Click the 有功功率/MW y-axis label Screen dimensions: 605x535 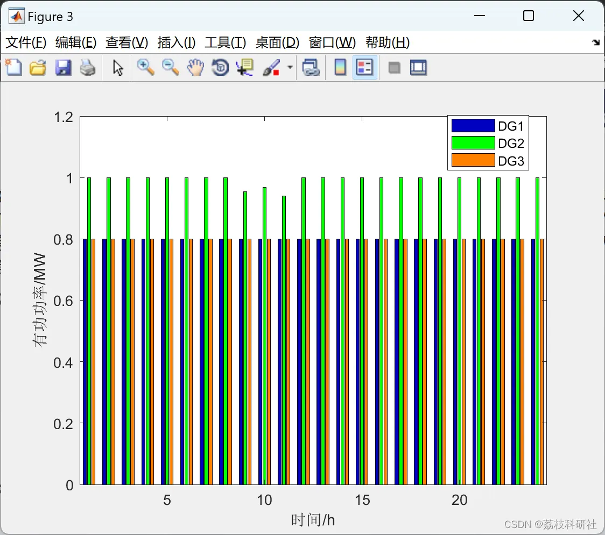(x=41, y=300)
